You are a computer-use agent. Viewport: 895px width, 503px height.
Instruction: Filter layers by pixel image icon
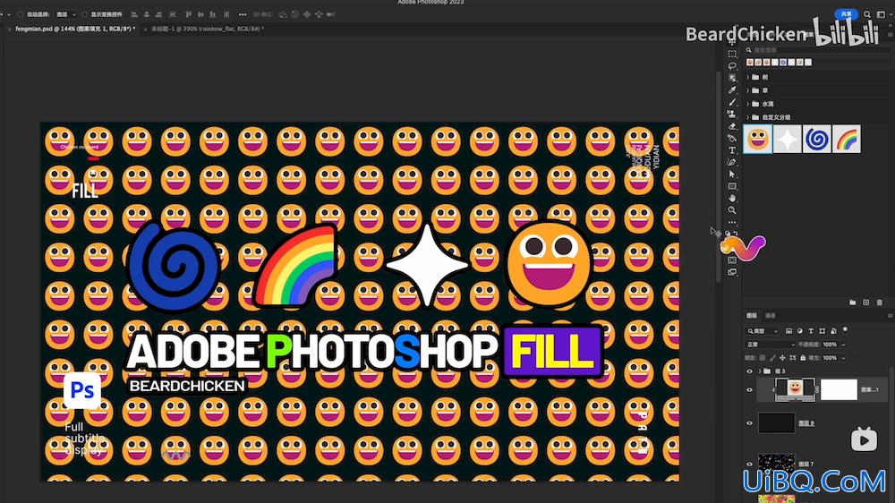tap(788, 331)
